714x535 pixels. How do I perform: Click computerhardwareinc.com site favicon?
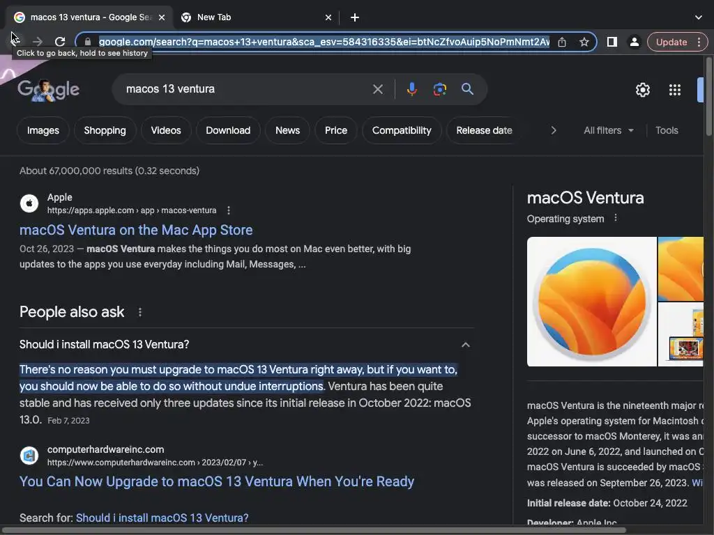29,456
